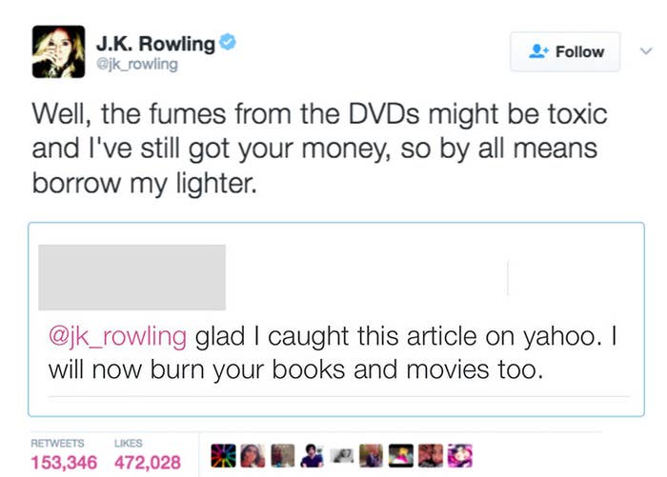Open the second liker avatar thumbnail
Viewport: 667px width, 477px height.
(253, 456)
